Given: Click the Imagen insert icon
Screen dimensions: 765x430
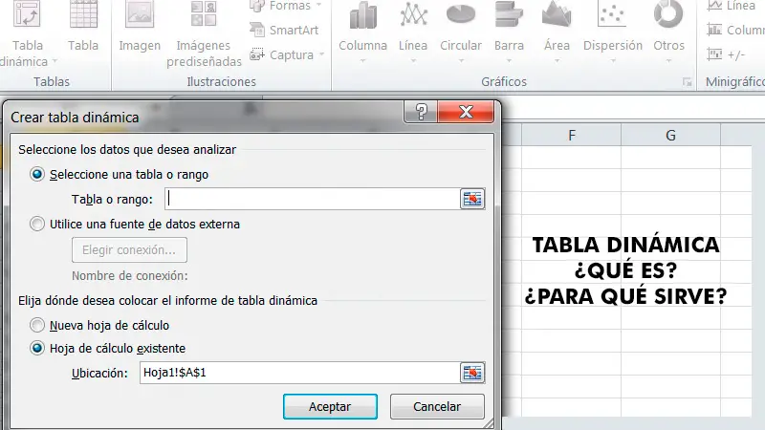Looking at the screenshot, I should point(140,13).
